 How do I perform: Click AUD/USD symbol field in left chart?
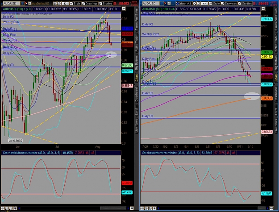(x=12, y=4)
